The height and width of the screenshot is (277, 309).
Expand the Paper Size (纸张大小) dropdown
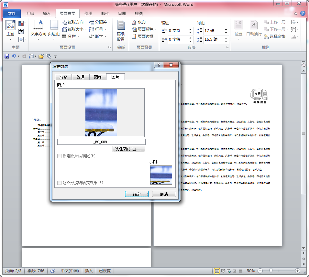pos(75,29)
